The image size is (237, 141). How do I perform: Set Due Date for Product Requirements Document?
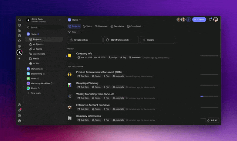[83, 76]
